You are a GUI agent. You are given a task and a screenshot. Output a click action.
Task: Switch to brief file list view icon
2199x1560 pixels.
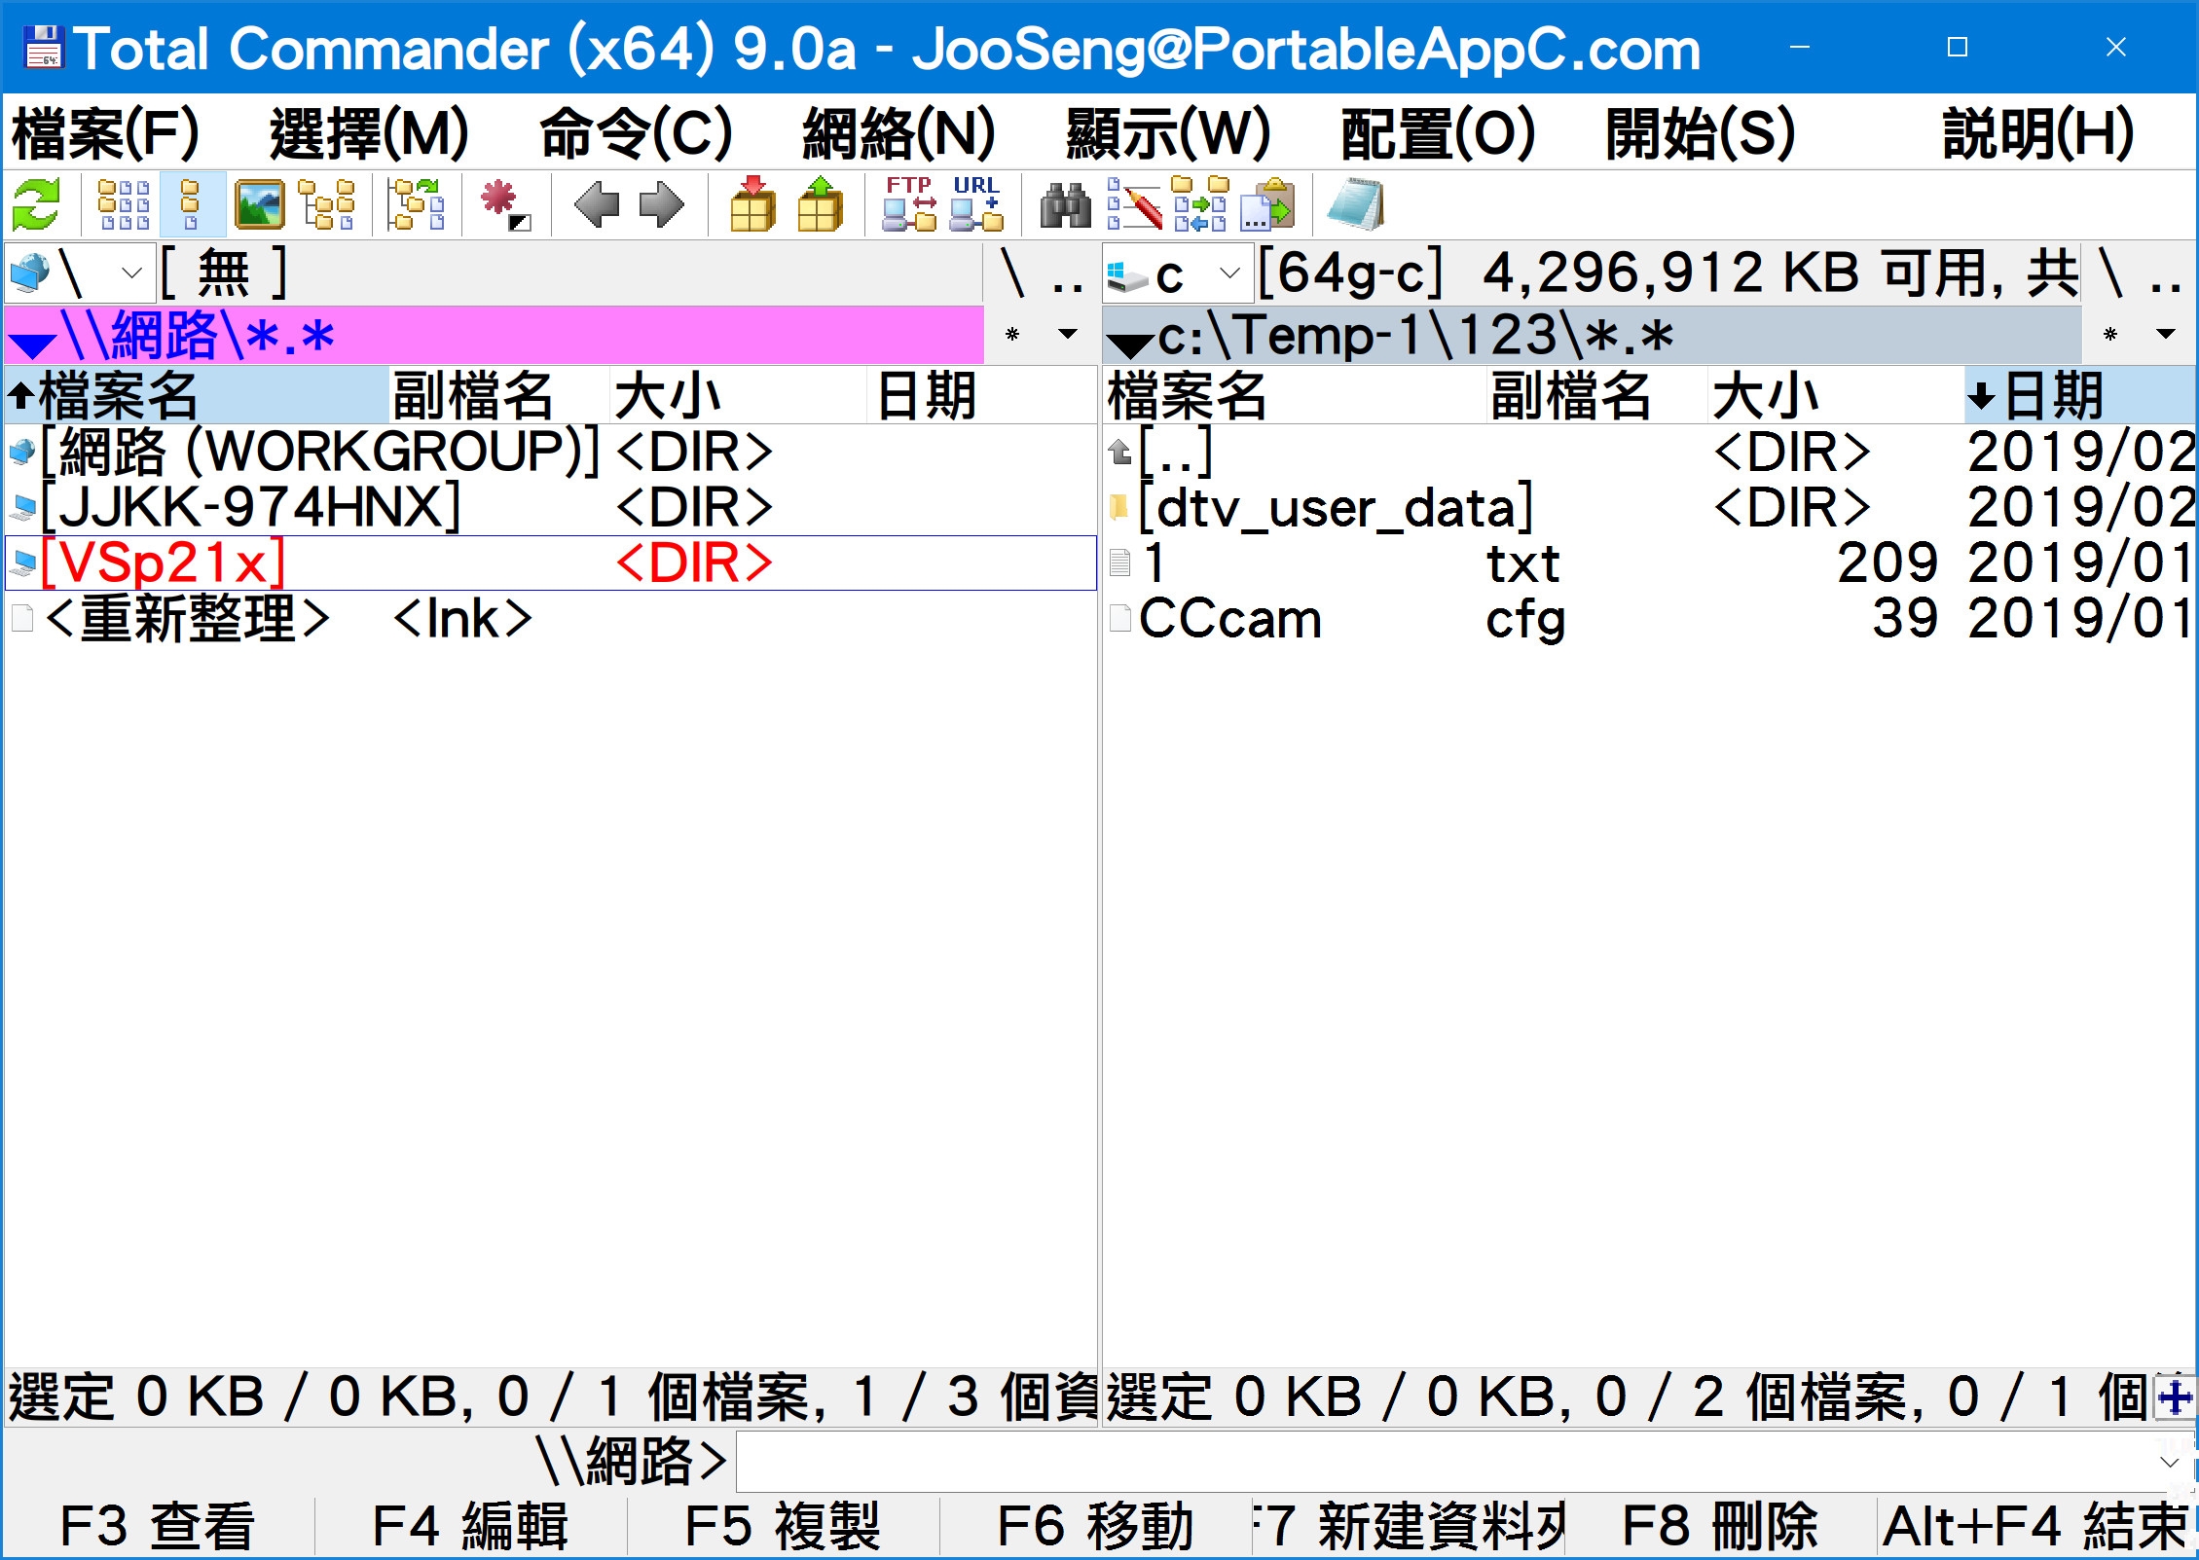[x=124, y=205]
